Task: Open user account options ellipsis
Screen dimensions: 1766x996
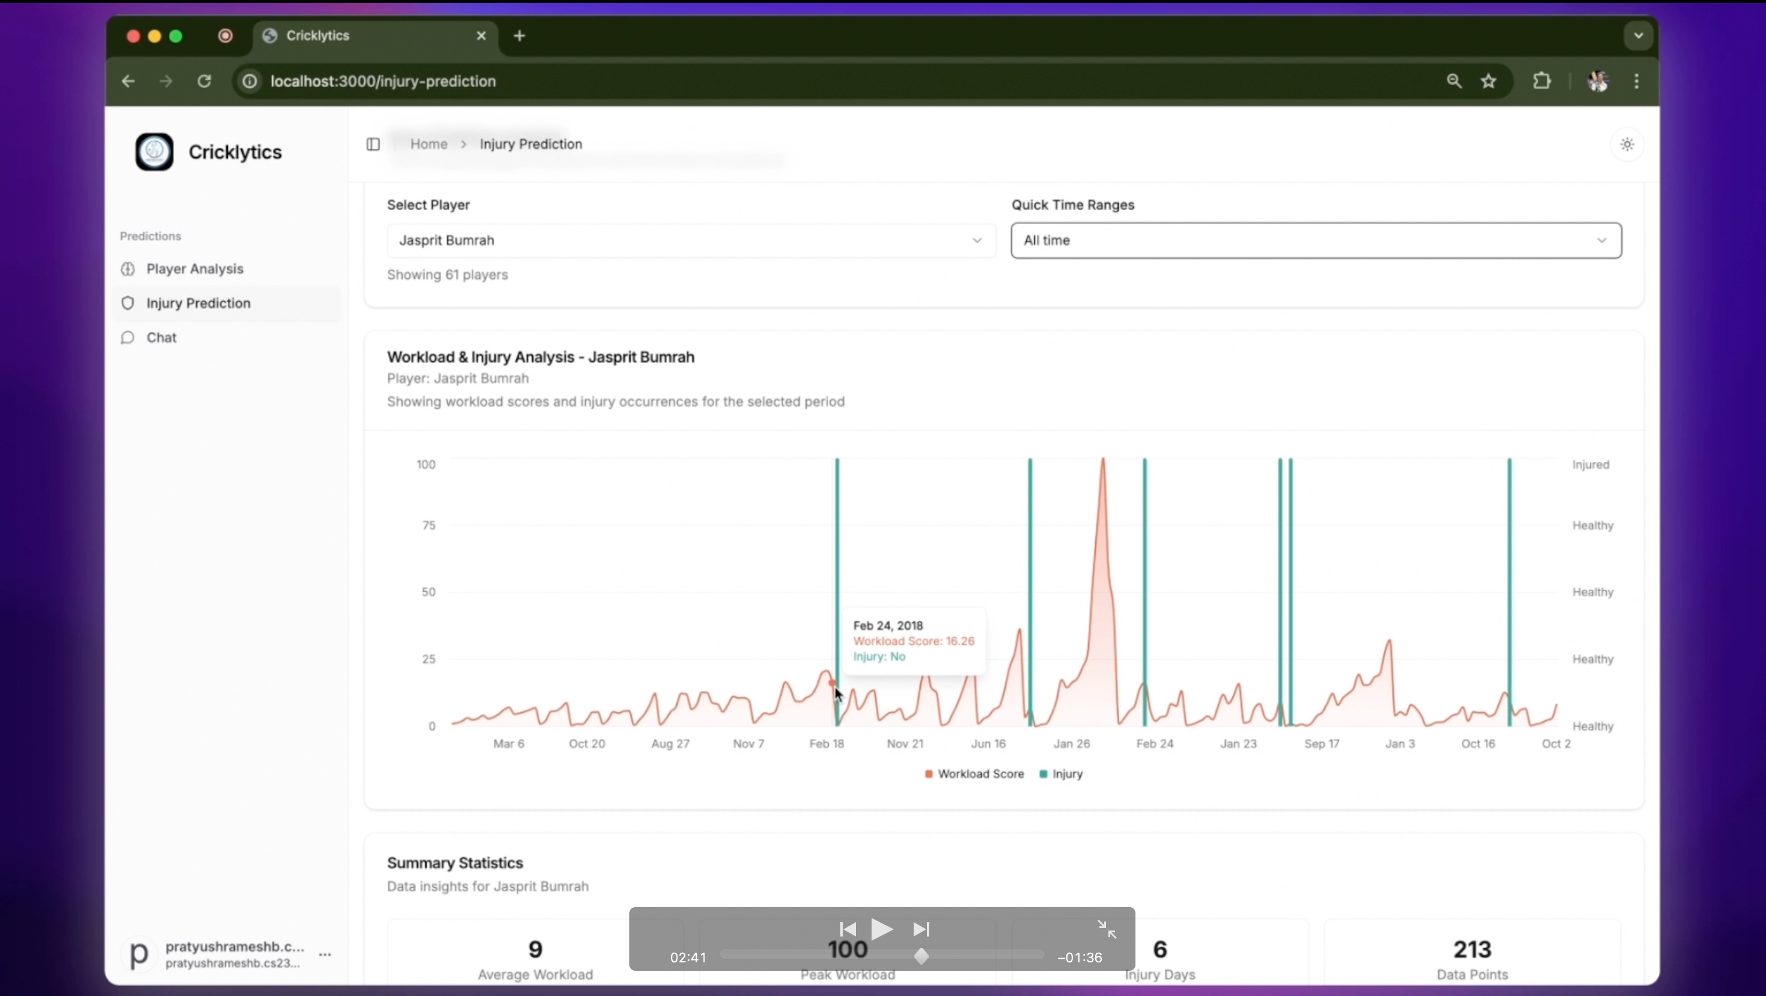Action: click(x=326, y=953)
